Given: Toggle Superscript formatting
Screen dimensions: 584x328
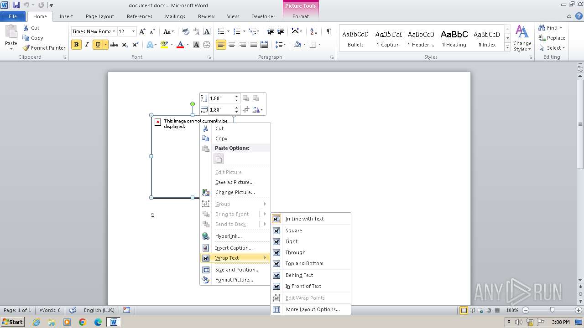Looking at the screenshot, I should [135, 45].
